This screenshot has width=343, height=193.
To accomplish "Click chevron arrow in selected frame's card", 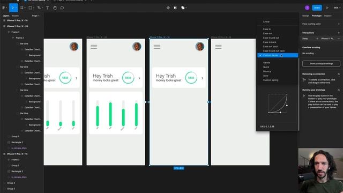I will click(x=203, y=78).
